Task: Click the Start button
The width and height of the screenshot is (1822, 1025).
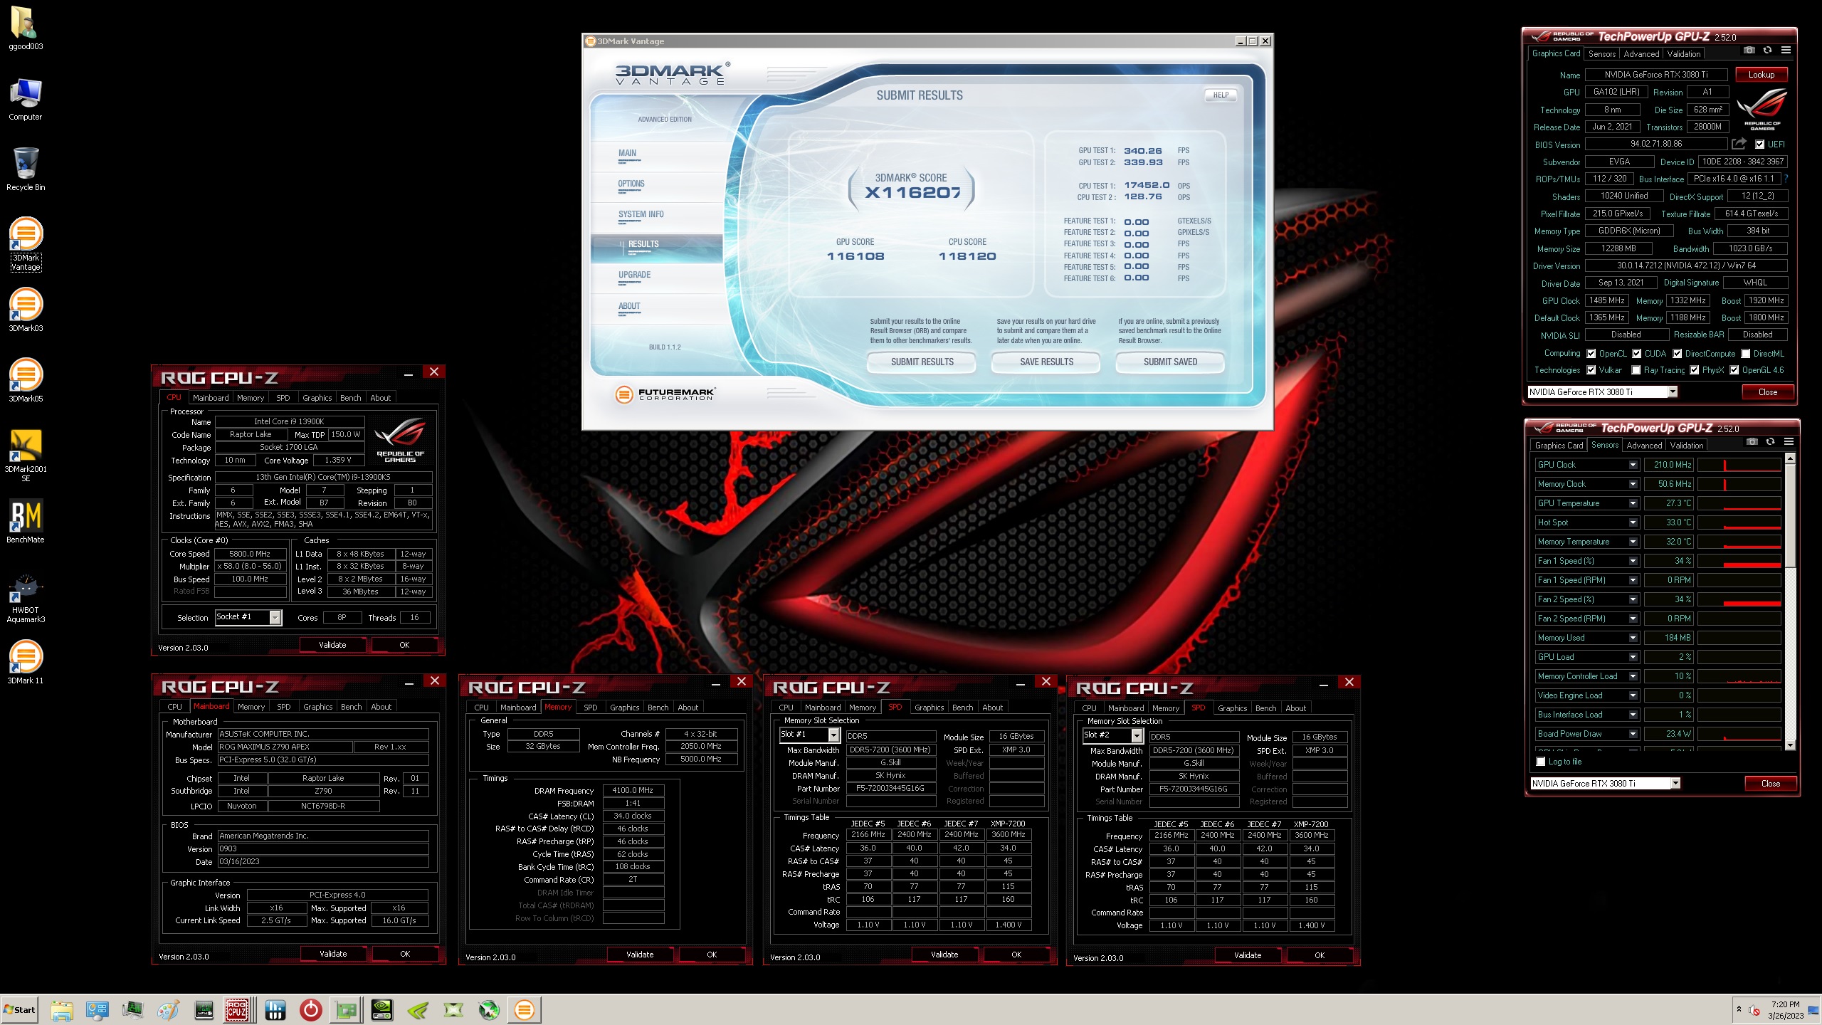Action: coord(20,1009)
